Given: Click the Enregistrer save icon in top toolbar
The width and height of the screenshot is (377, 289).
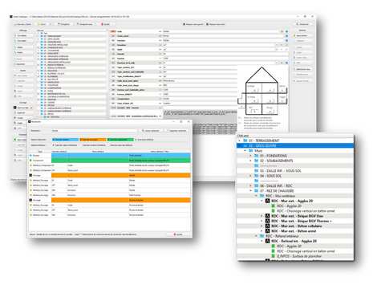Looking at the screenshot, I should [59, 24].
